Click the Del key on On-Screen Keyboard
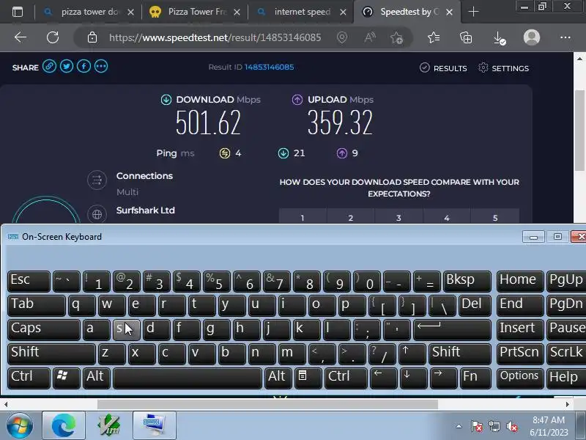 point(475,305)
